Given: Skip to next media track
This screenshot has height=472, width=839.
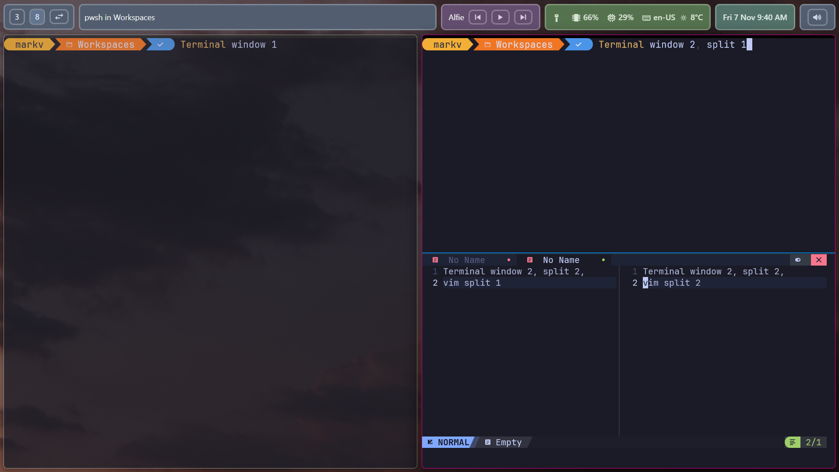Looking at the screenshot, I should (523, 17).
